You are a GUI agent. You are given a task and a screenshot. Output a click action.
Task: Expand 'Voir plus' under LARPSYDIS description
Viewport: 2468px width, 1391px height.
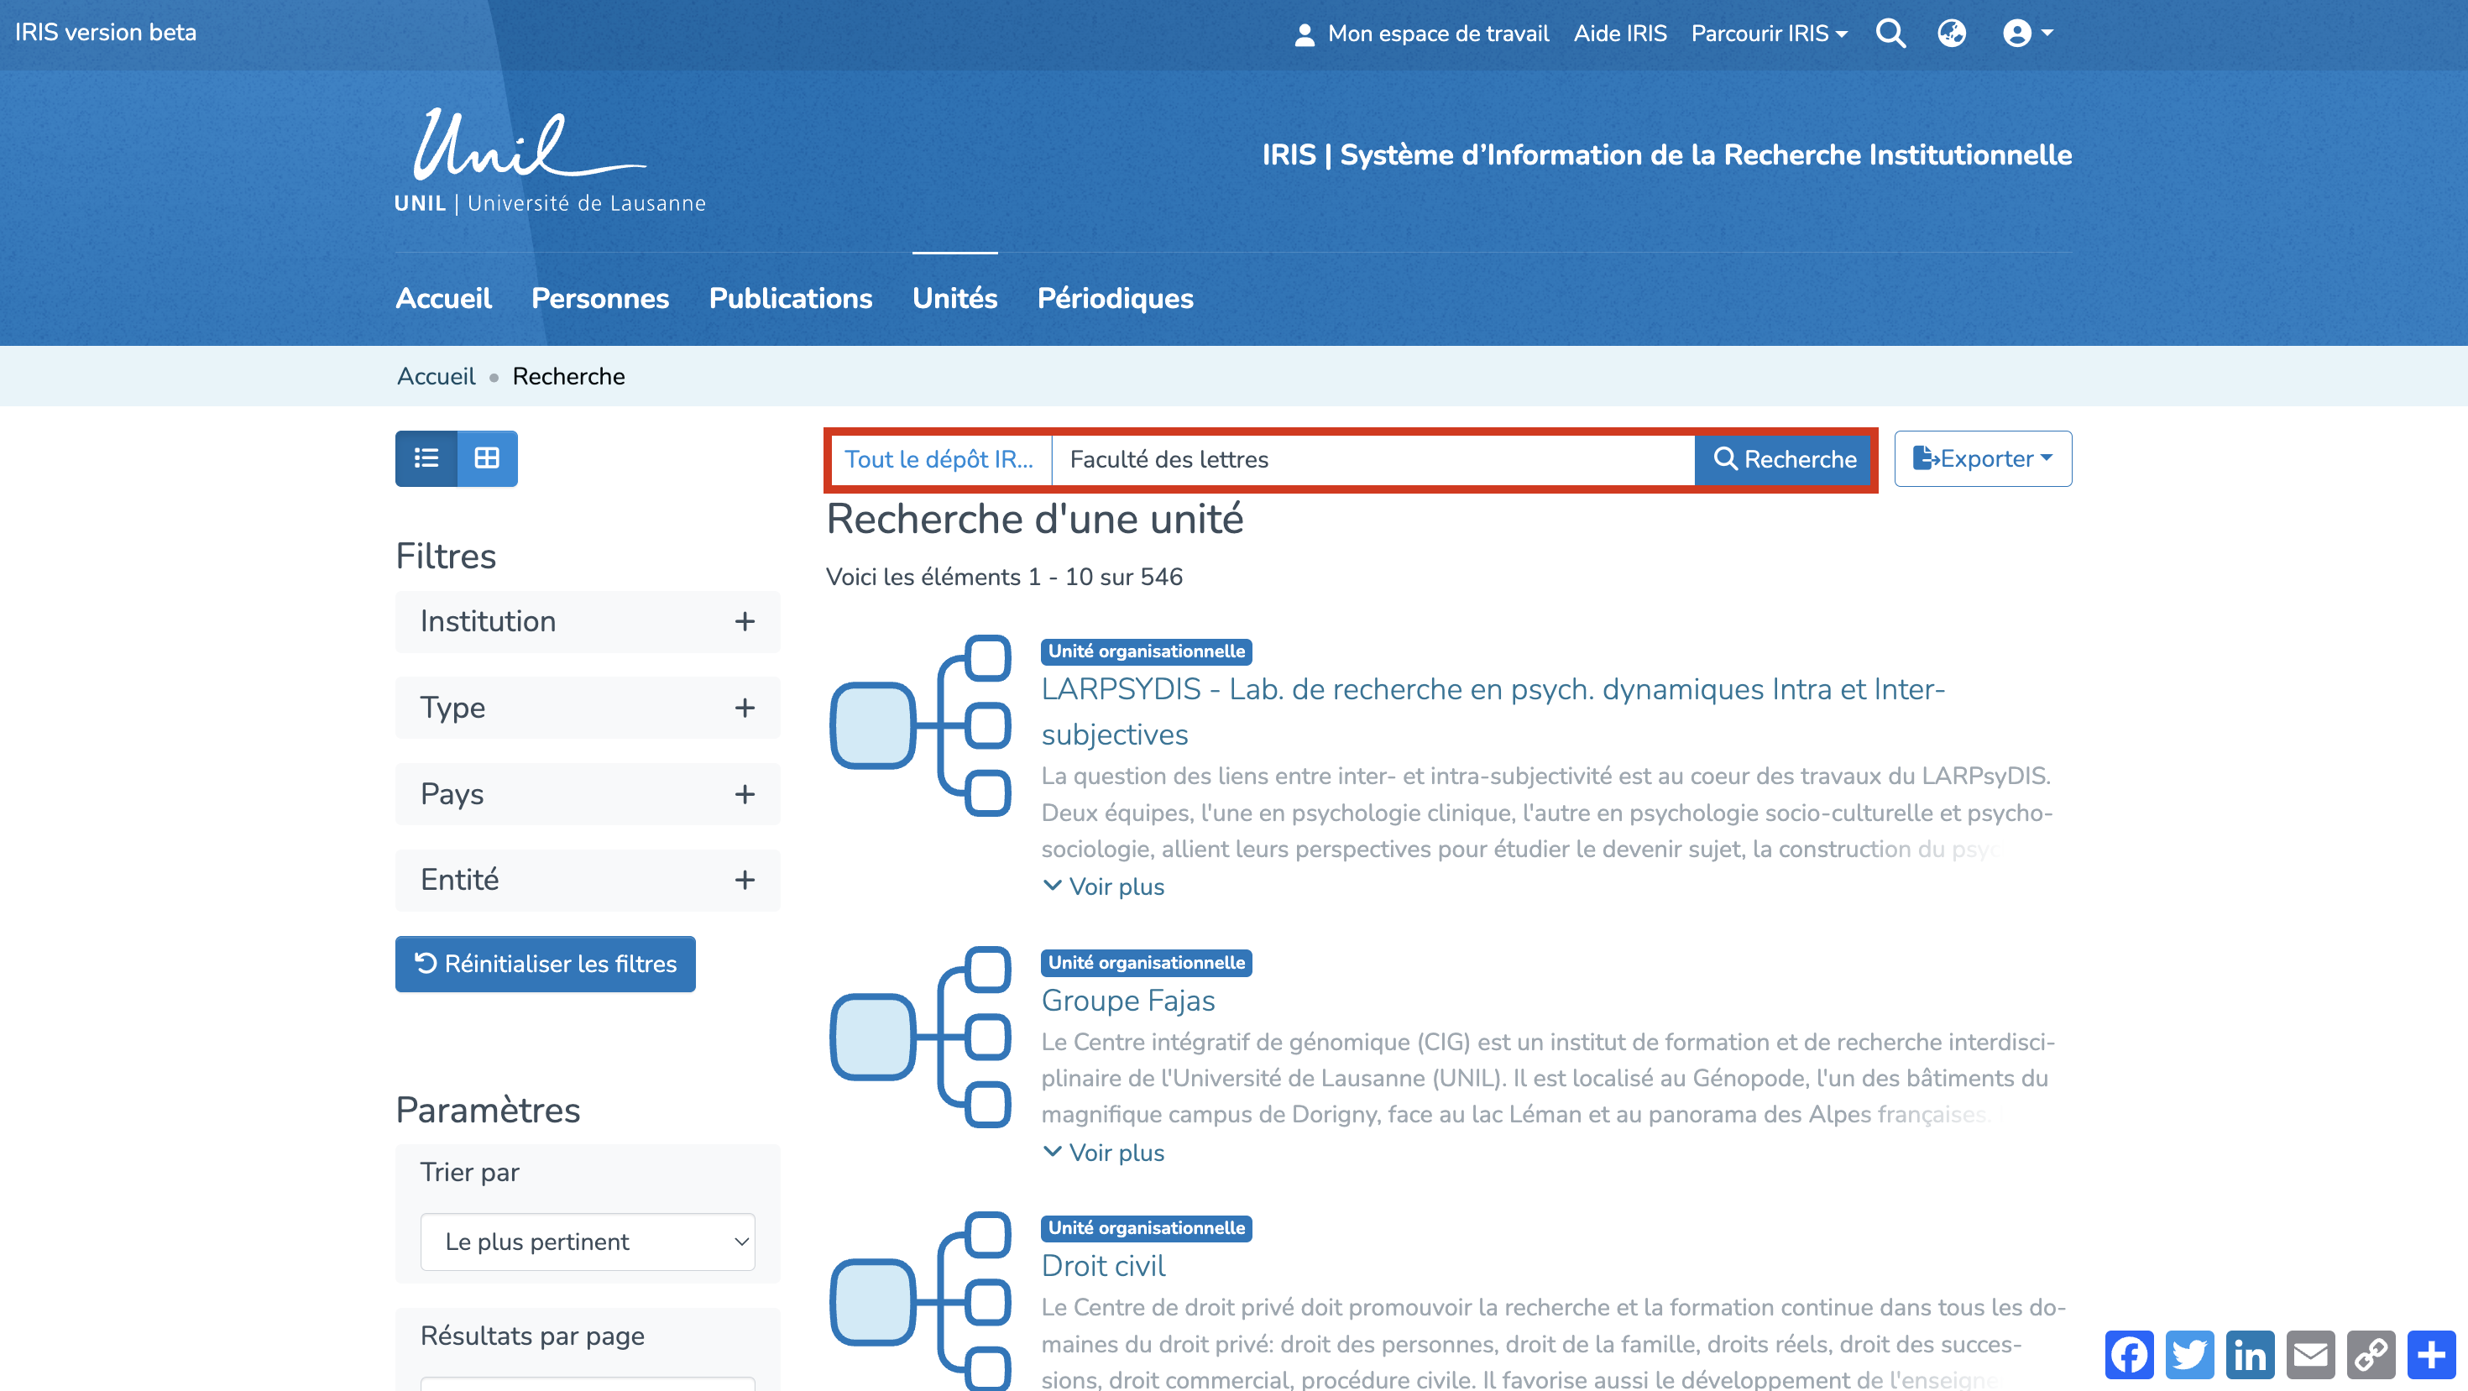[x=1104, y=886]
